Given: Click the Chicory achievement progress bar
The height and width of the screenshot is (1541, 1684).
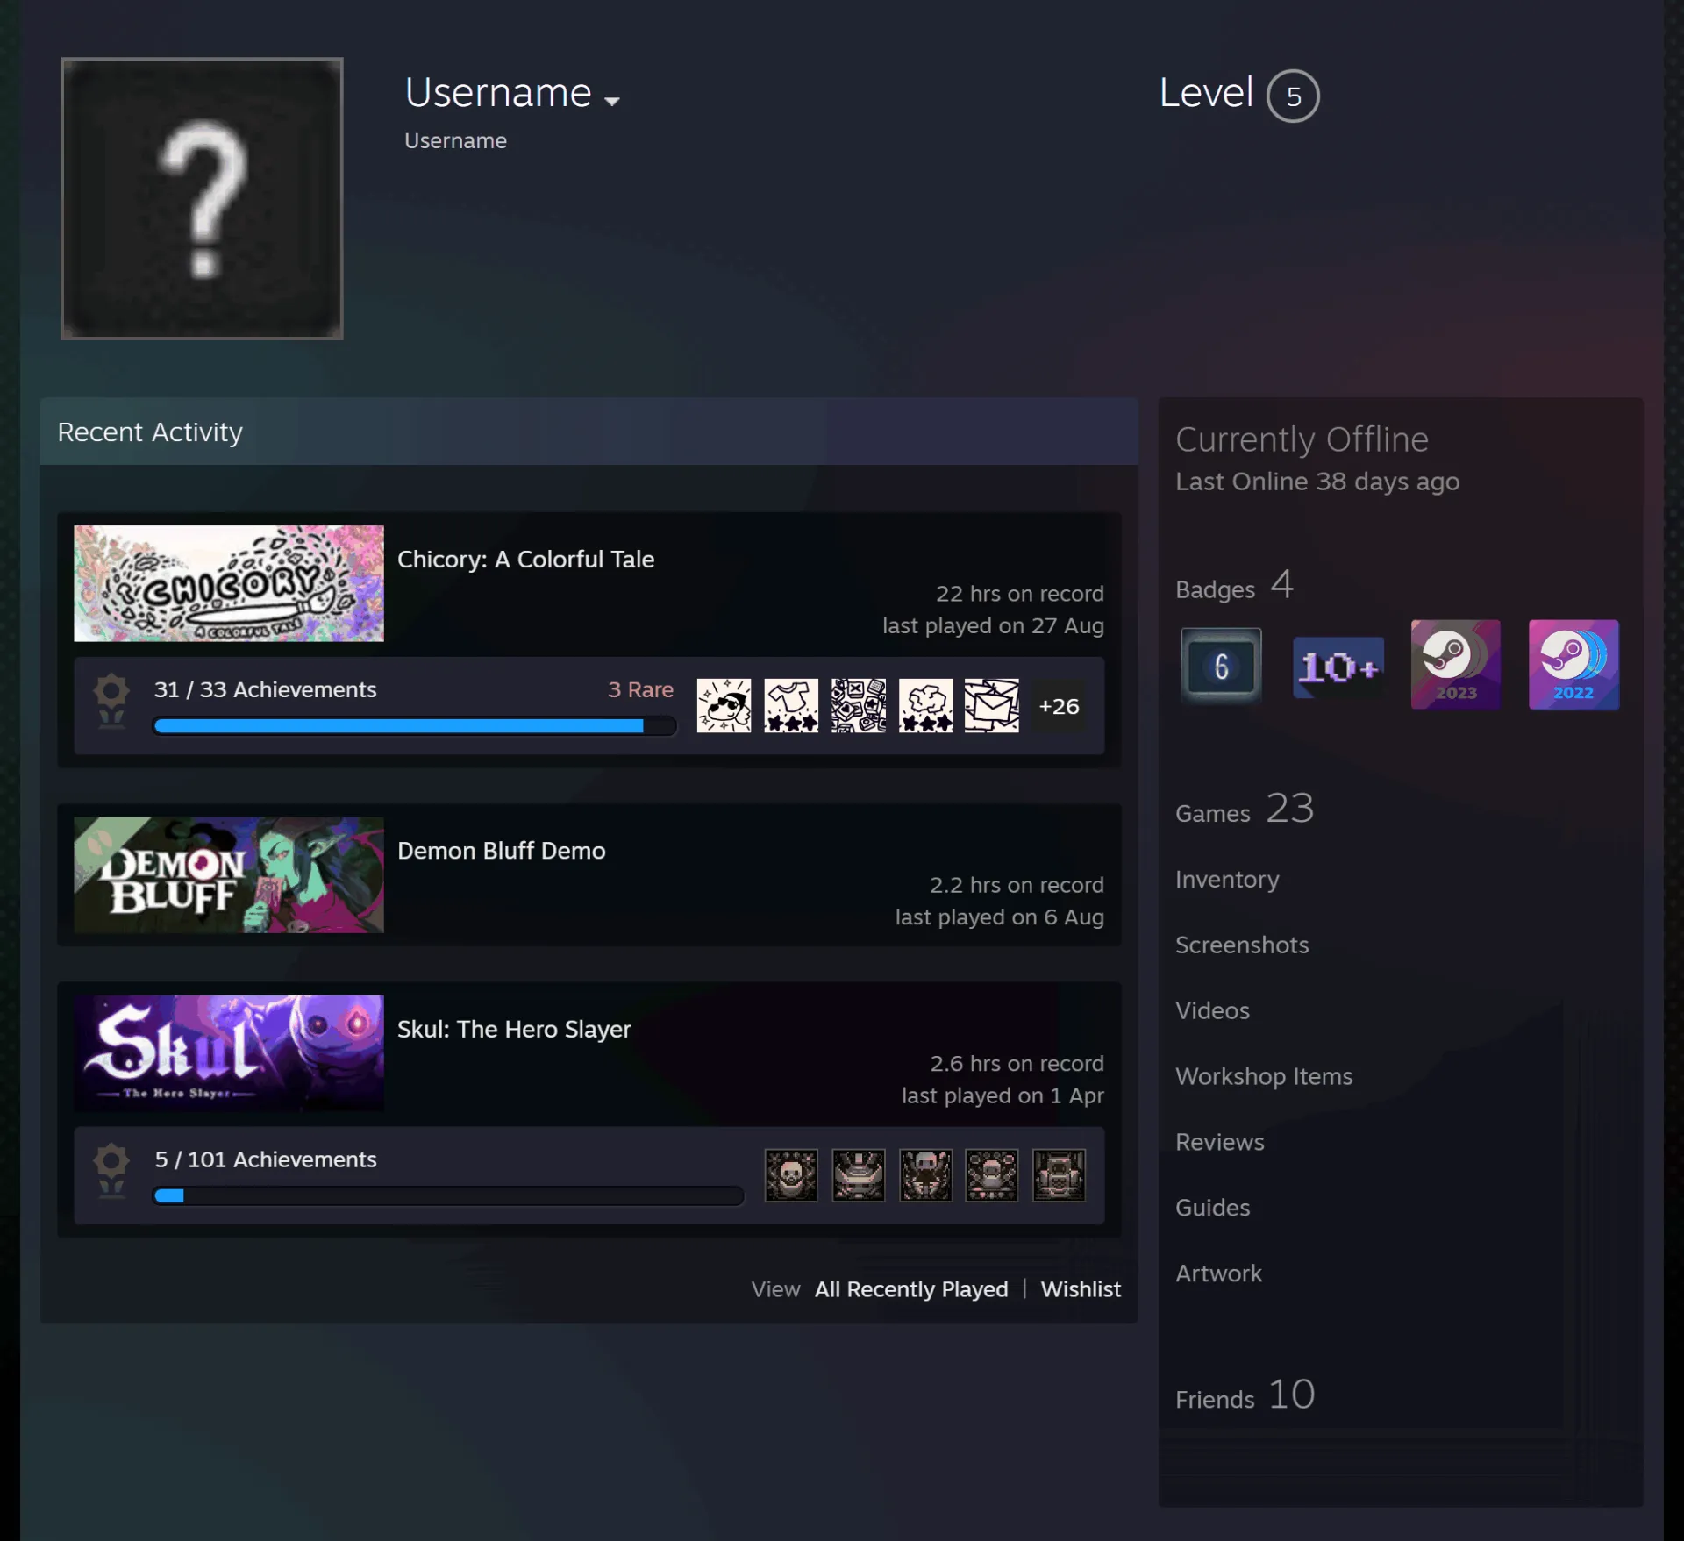Looking at the screenshot, I should point(415,725).
